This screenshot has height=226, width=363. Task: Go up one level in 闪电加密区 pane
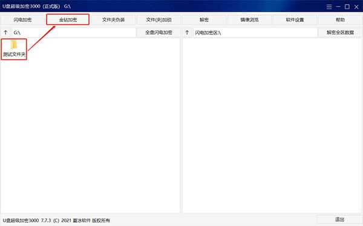click(x=187, y=33)
